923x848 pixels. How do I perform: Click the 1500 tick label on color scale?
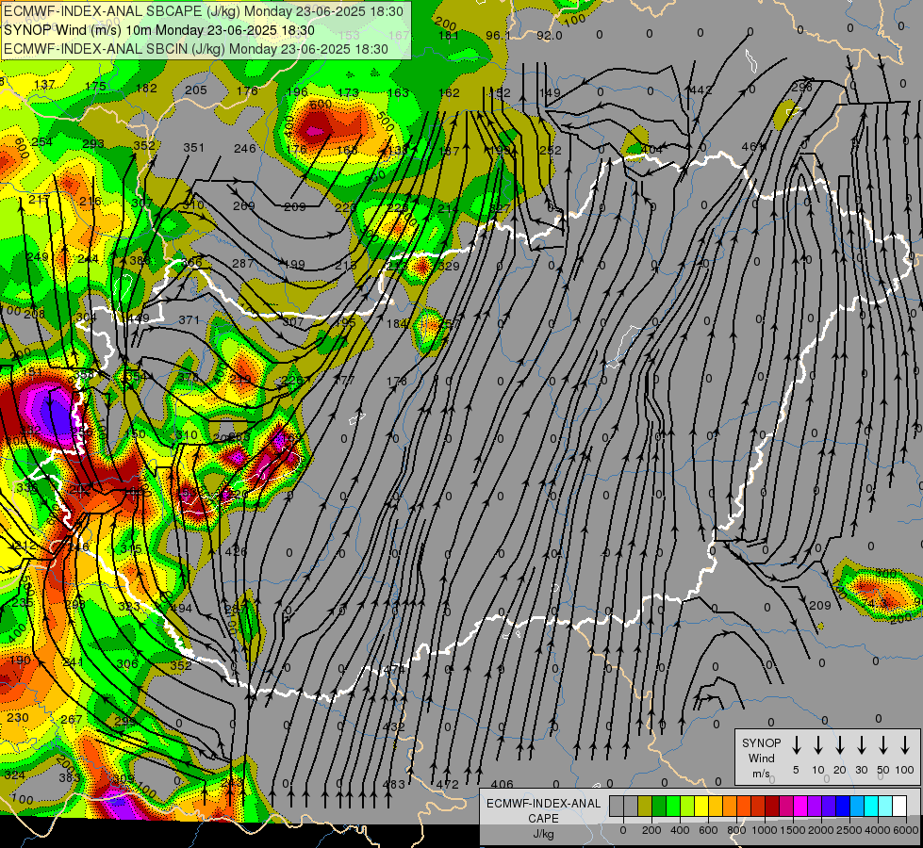click(x=793, y=830)
